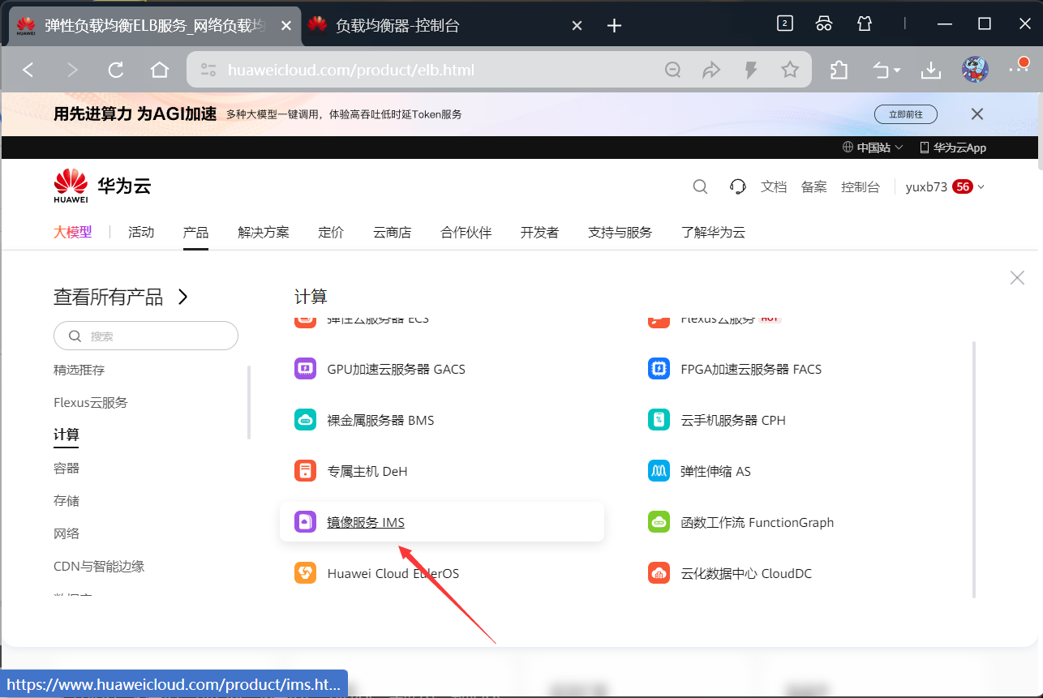The height and width of the screenshot is (698, 1043).
Task: Close the promotional AGI banner
Action: (x=977, y=114)
